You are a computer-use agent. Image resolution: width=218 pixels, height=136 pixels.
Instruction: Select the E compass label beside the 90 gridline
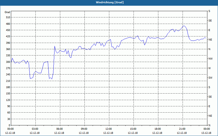[209, 106]
